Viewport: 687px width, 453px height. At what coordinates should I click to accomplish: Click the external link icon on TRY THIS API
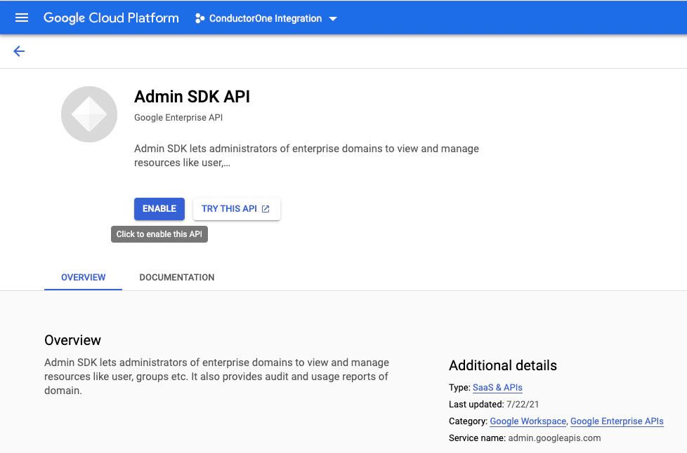click(265, 208)
